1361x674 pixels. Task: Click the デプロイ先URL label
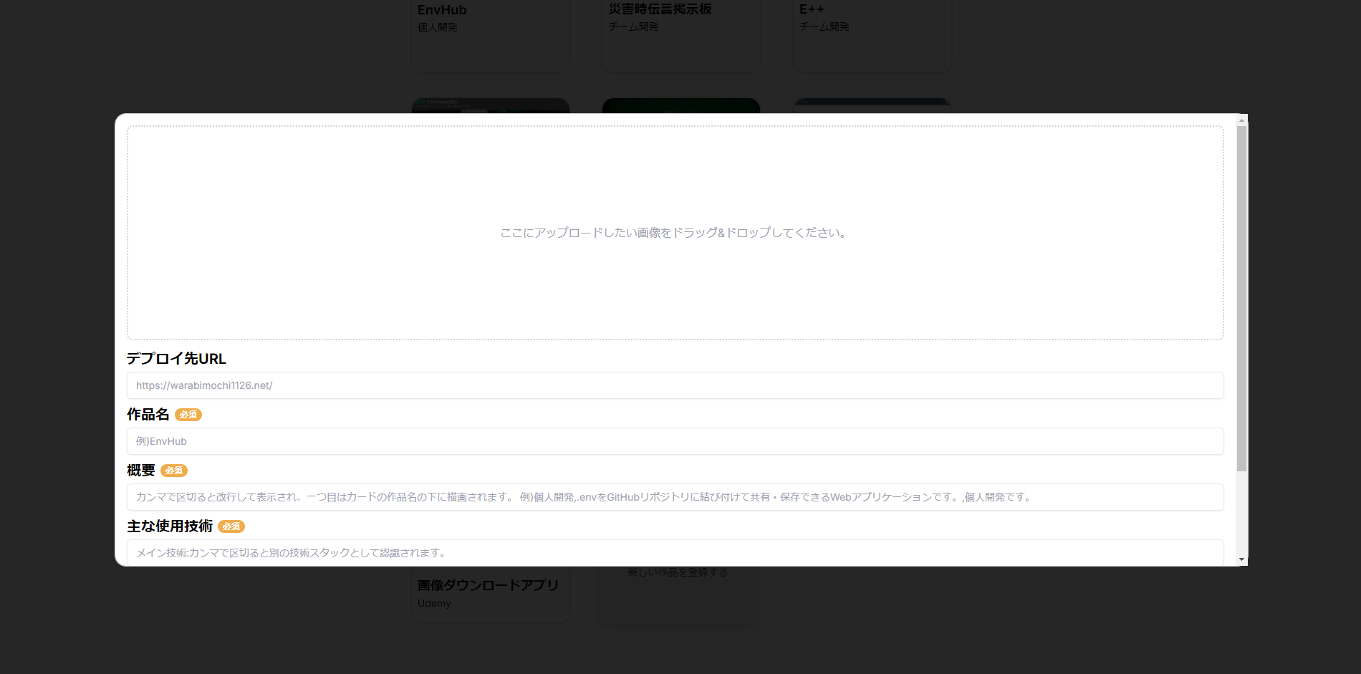click(x=176, y=358)
